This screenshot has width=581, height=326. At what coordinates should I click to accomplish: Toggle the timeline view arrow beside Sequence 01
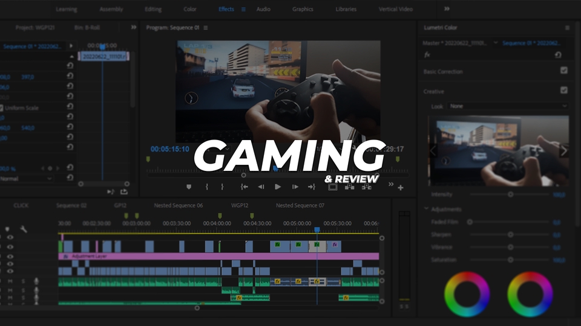click(71, 46)
